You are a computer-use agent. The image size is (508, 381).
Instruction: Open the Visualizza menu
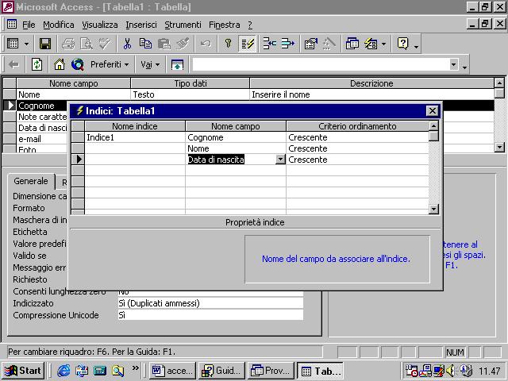100,25
